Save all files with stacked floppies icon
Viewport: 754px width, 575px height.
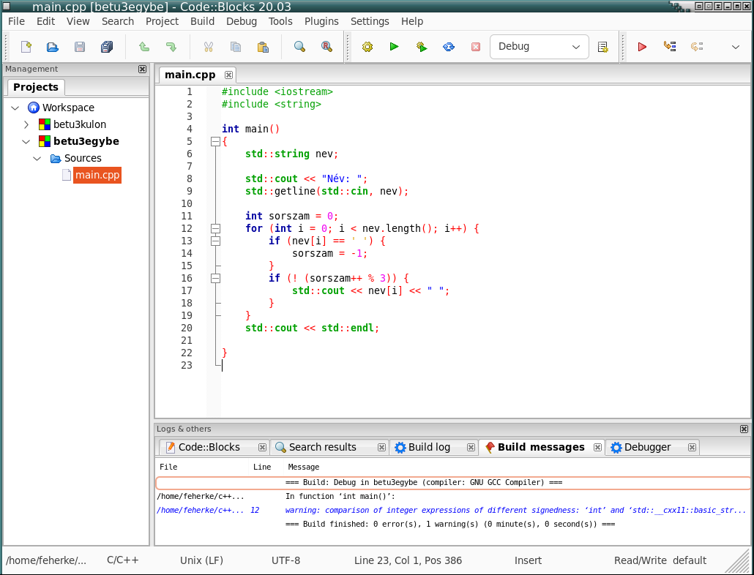point(107,47)
